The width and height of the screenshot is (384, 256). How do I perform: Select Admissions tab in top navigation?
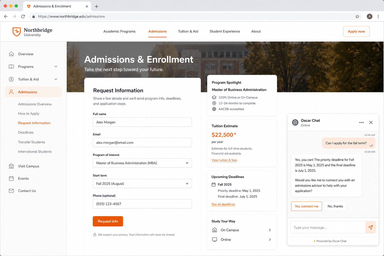[x=157, y=31]
